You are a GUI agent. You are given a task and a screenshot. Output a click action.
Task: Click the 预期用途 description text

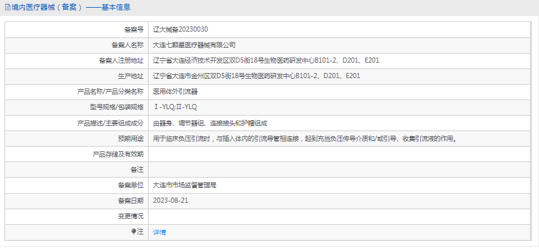click(305, 139)
